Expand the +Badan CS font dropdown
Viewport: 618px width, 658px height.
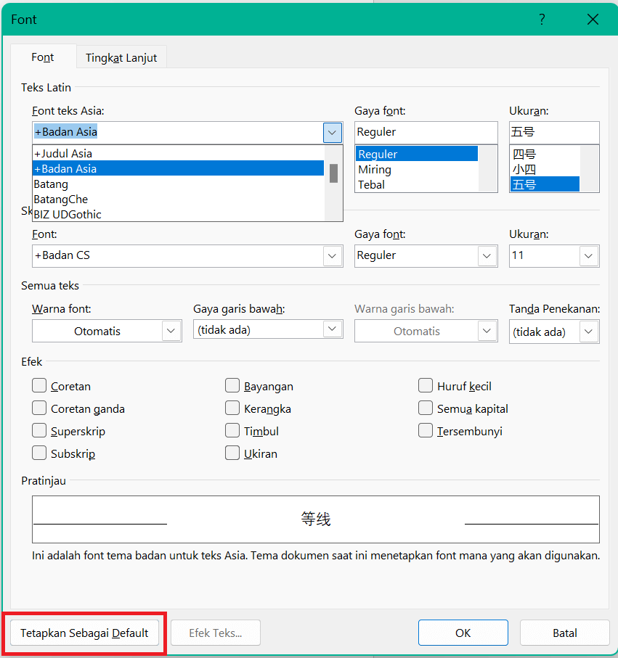(333, 255)
